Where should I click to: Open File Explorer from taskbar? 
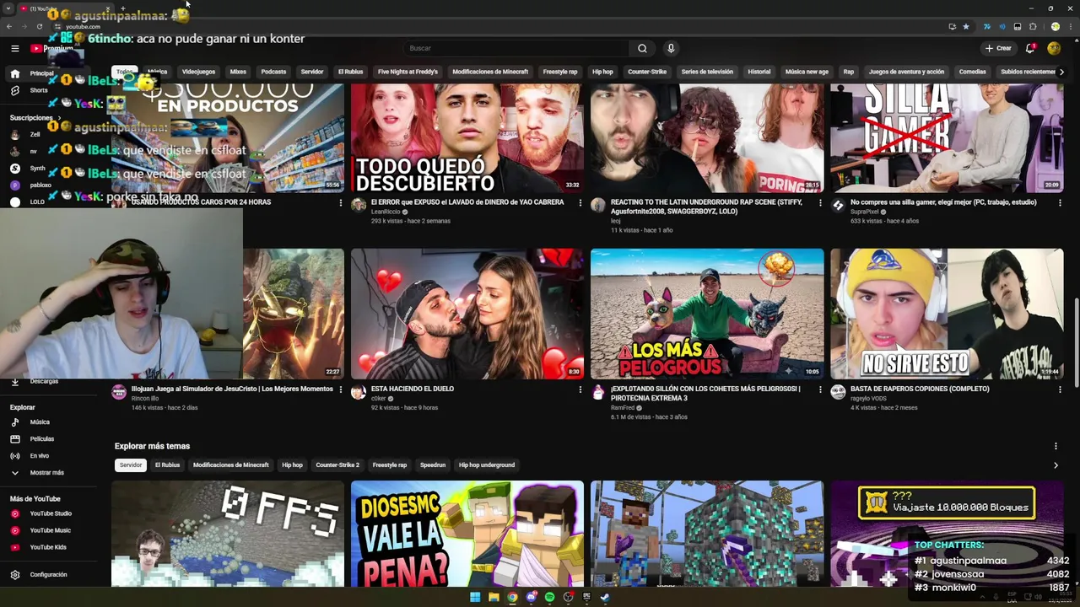click(x=494, y=598)
